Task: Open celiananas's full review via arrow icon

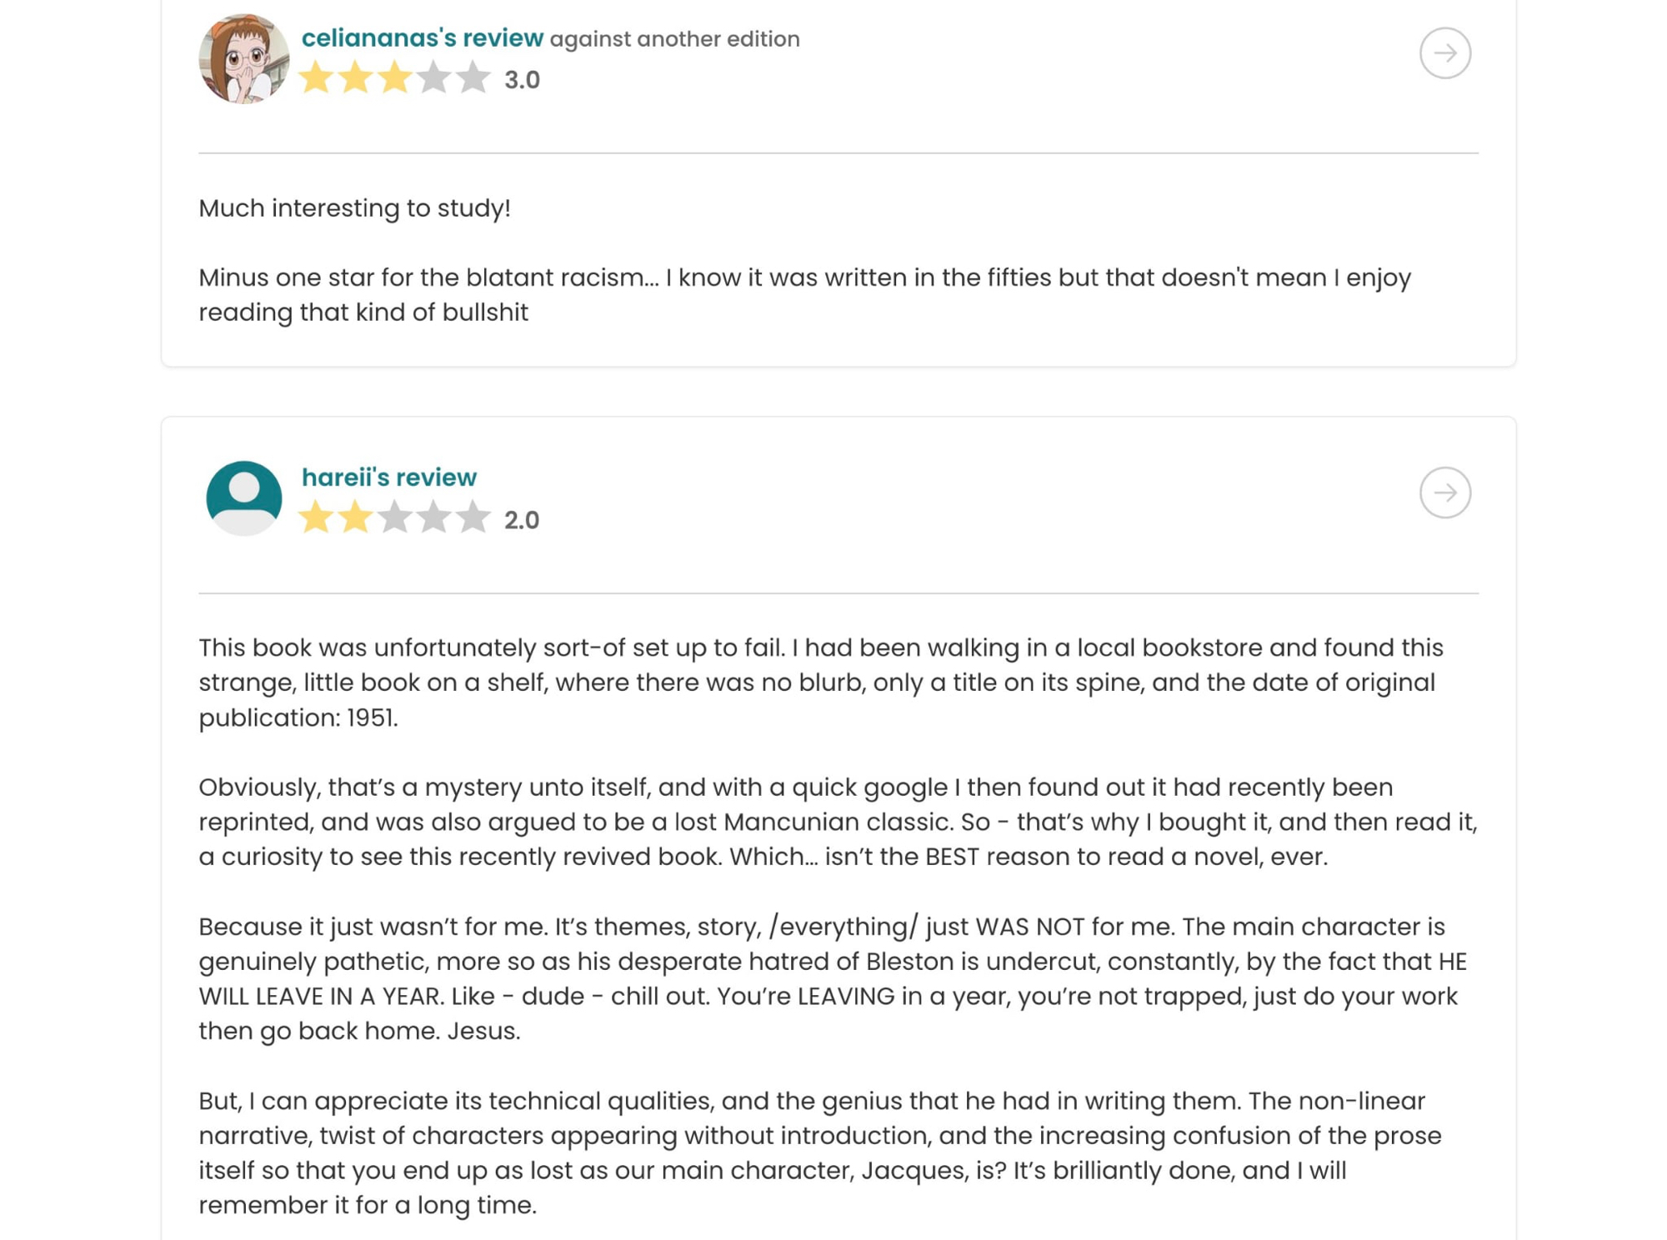Action: 1444,53
